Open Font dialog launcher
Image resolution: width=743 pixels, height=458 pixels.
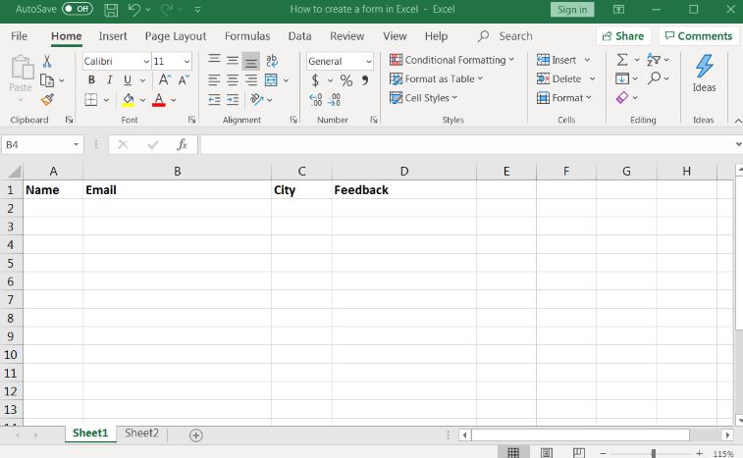[191, 120]
